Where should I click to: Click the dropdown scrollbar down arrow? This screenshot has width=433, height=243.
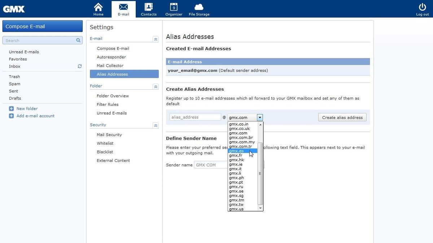click(x=260, y=208)
